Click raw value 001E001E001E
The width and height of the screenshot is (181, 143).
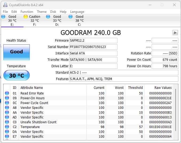click(160, 127)
